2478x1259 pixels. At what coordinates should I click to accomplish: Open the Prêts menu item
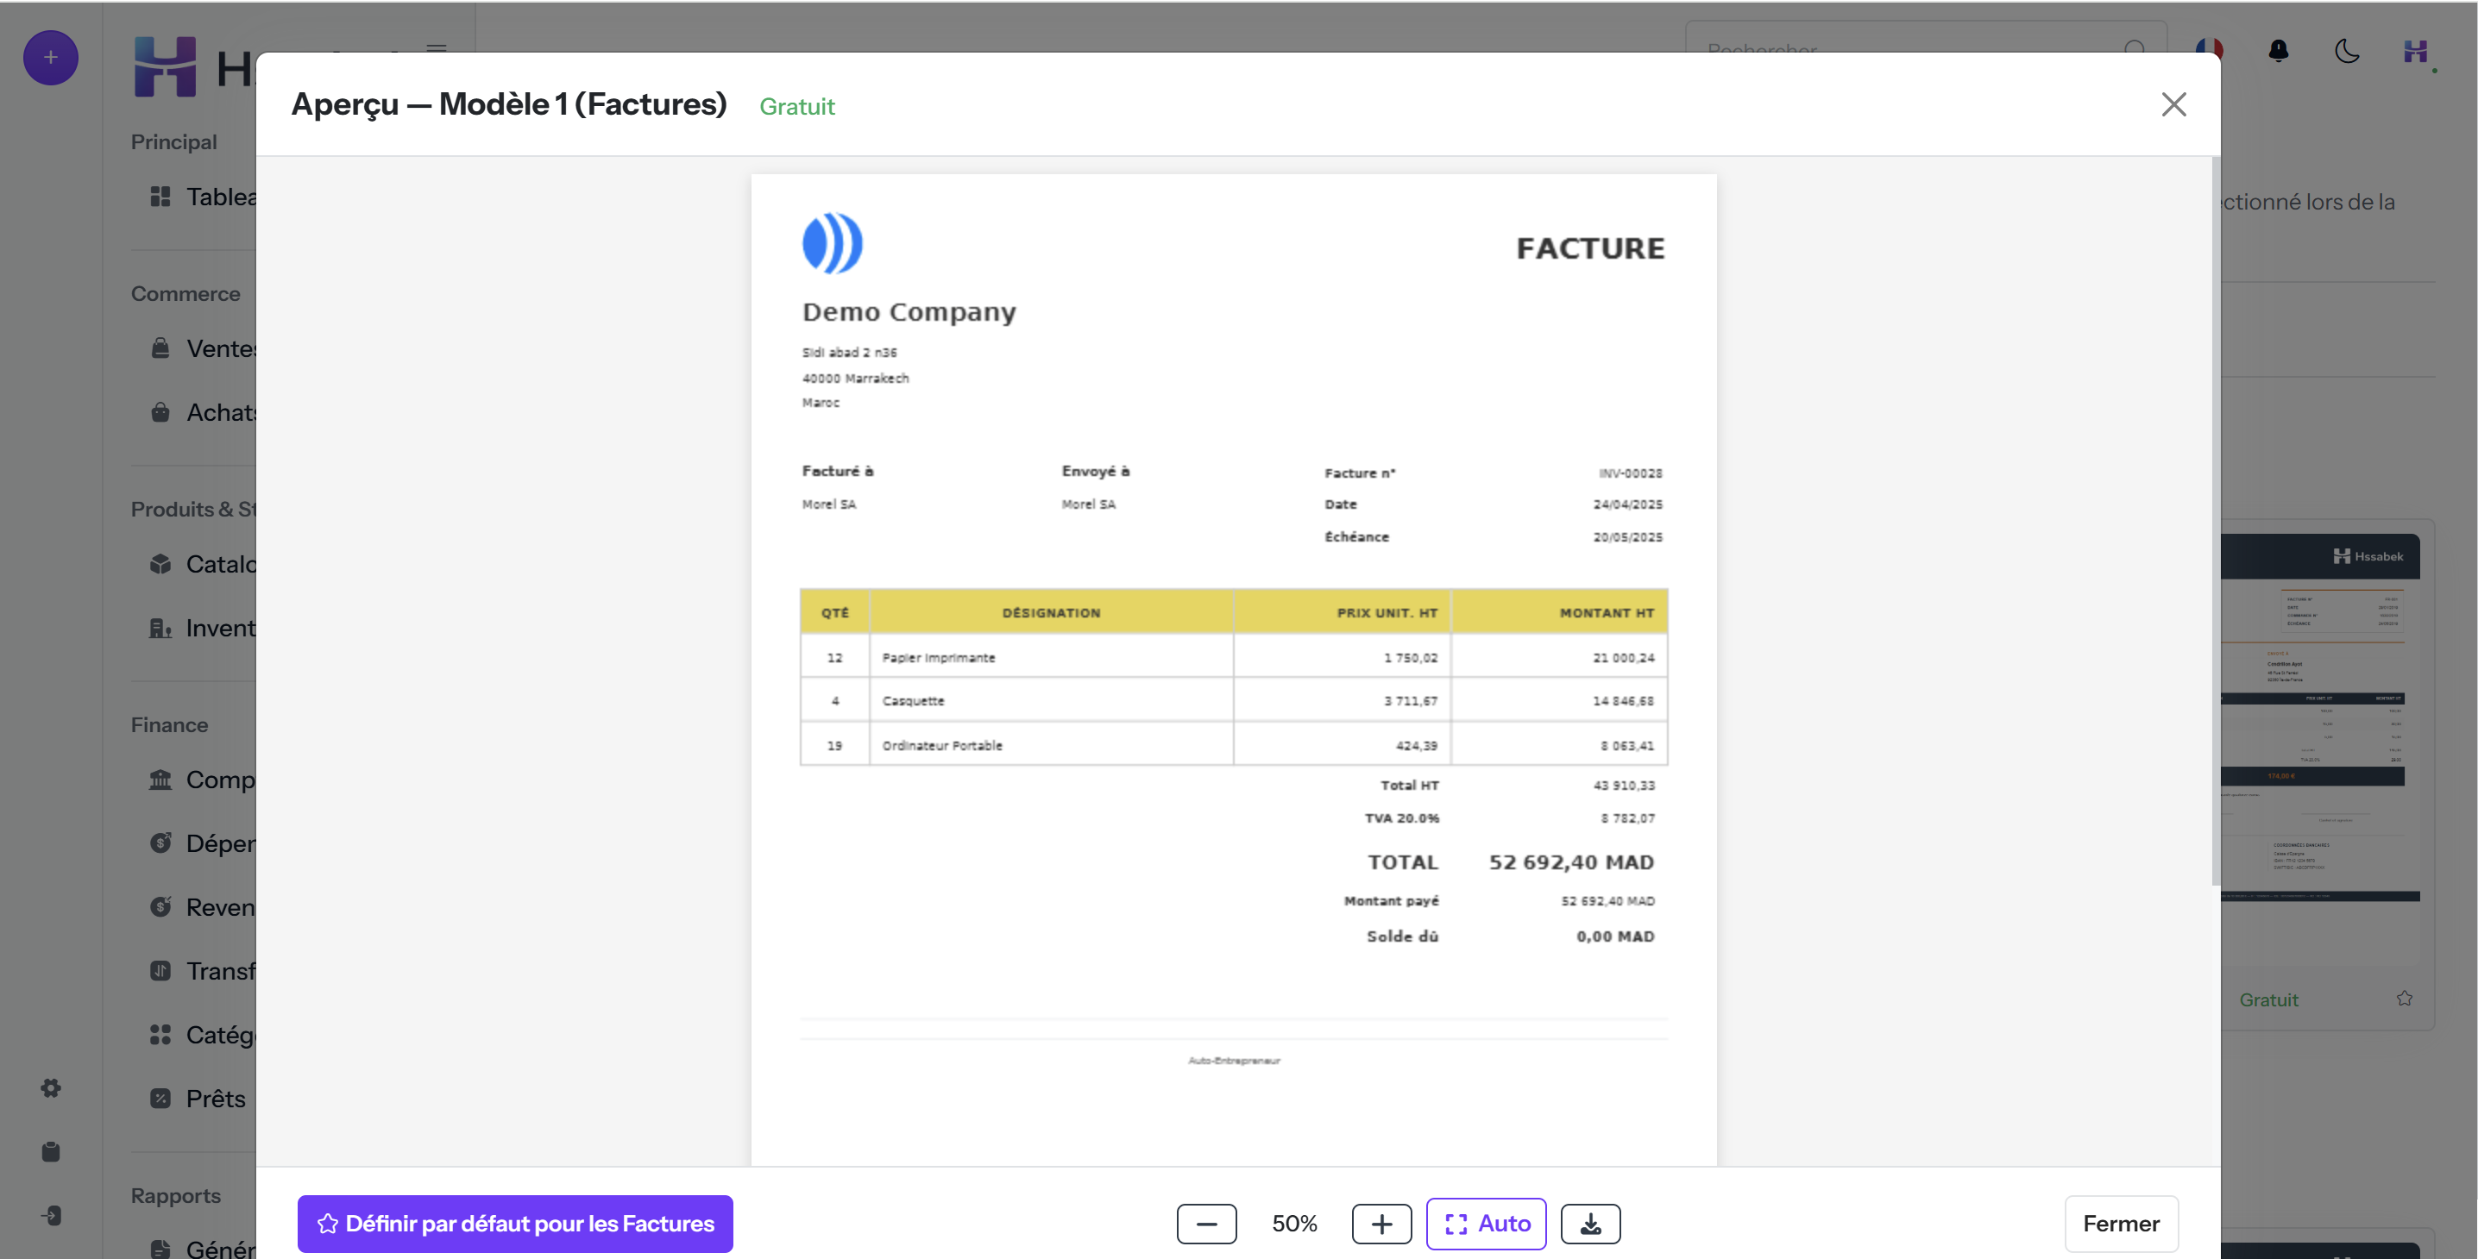[x=202, y=1099]
